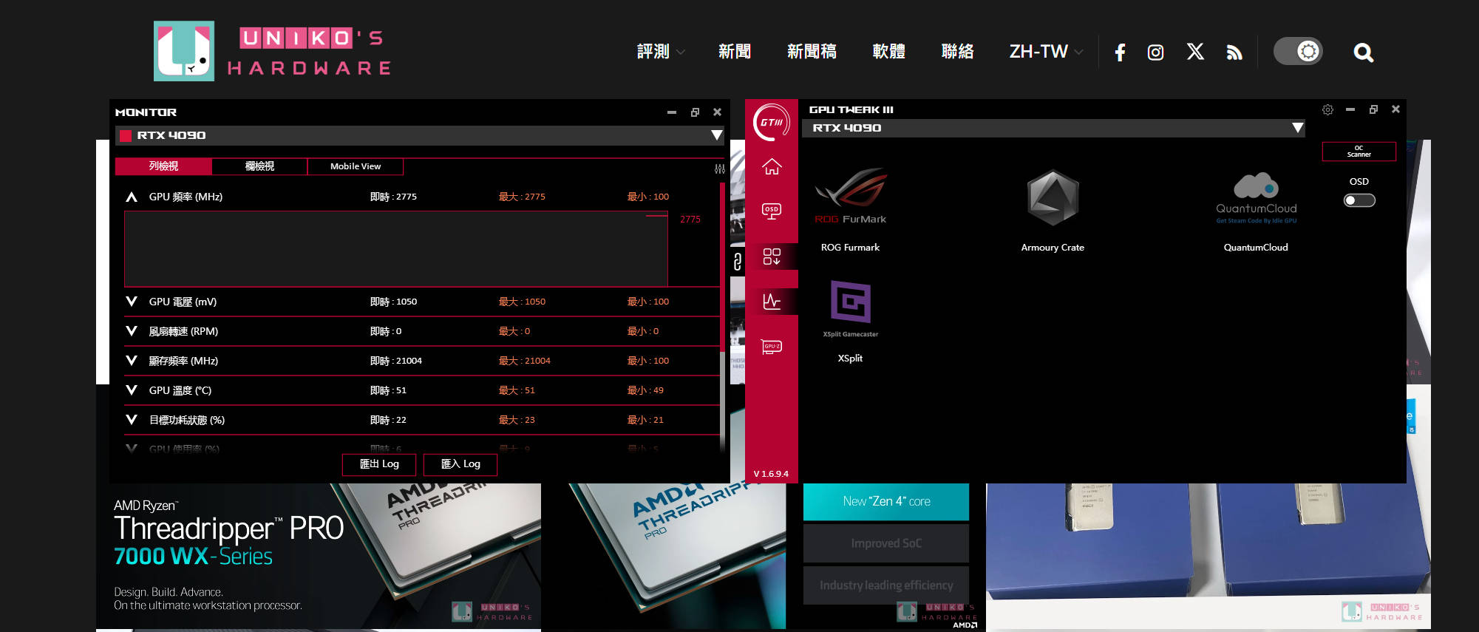The width and height of the screenshot is (1479, 632).
Task: Switch to 欄檢視 tab
Action: tap(259, 166)
